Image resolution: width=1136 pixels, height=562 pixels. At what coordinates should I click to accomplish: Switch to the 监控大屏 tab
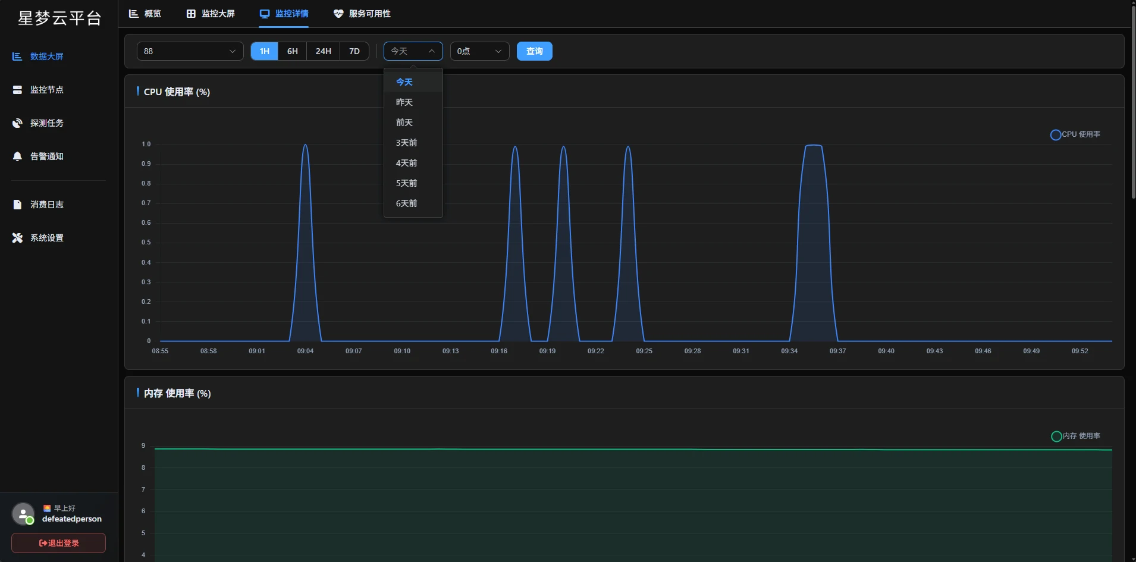pyautogui.click(x=211, y=14)
